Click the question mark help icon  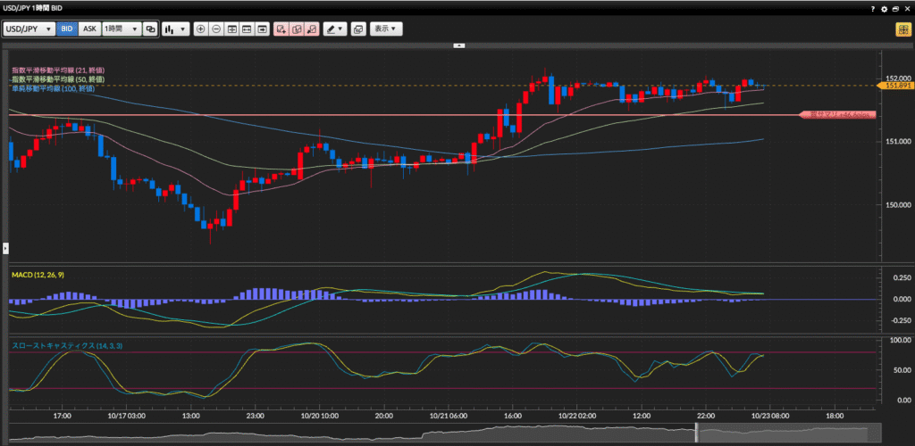coord(872,8)
